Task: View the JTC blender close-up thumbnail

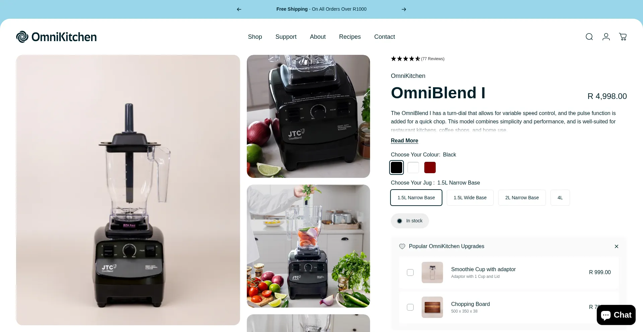Action: (x=308, y=116)
